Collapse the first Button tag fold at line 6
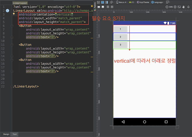Viewport: 192px width, 137px height. point(12,26)
